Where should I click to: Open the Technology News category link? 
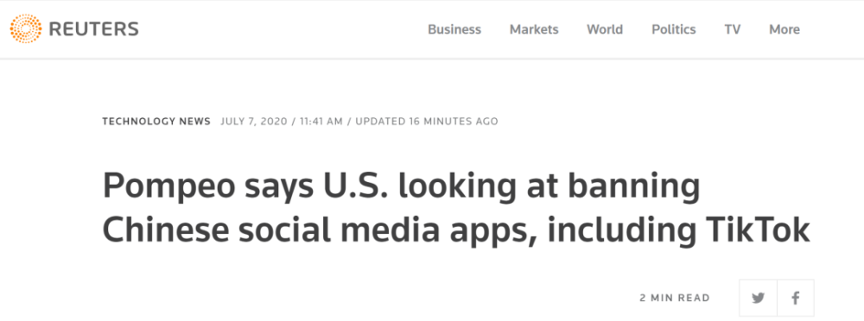[156, 121]
